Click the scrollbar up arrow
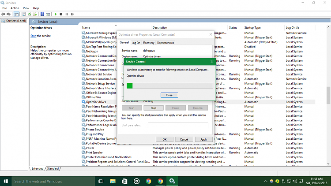Viewport: 331px width, 186px height. (328, 27)
